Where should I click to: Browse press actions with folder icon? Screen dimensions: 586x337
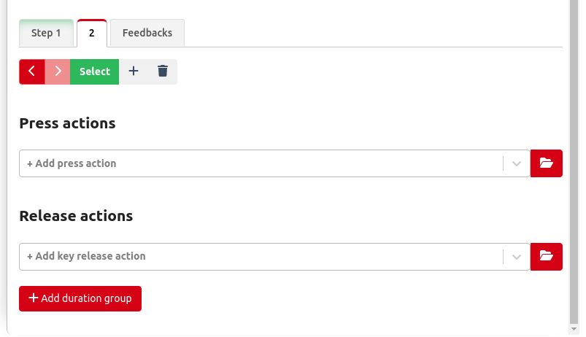tap(546, 163)
